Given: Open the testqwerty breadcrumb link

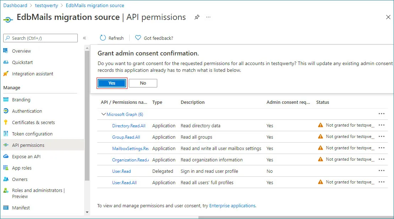Looking at the screenshot, I should coord(46,5).
